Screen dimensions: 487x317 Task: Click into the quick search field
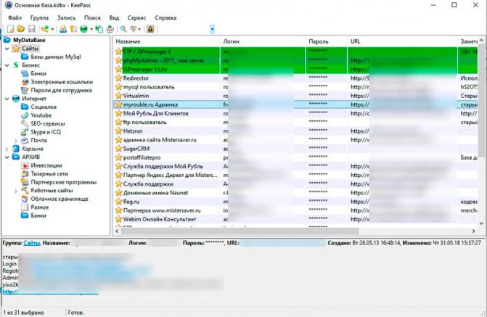[x=185, y=29]
